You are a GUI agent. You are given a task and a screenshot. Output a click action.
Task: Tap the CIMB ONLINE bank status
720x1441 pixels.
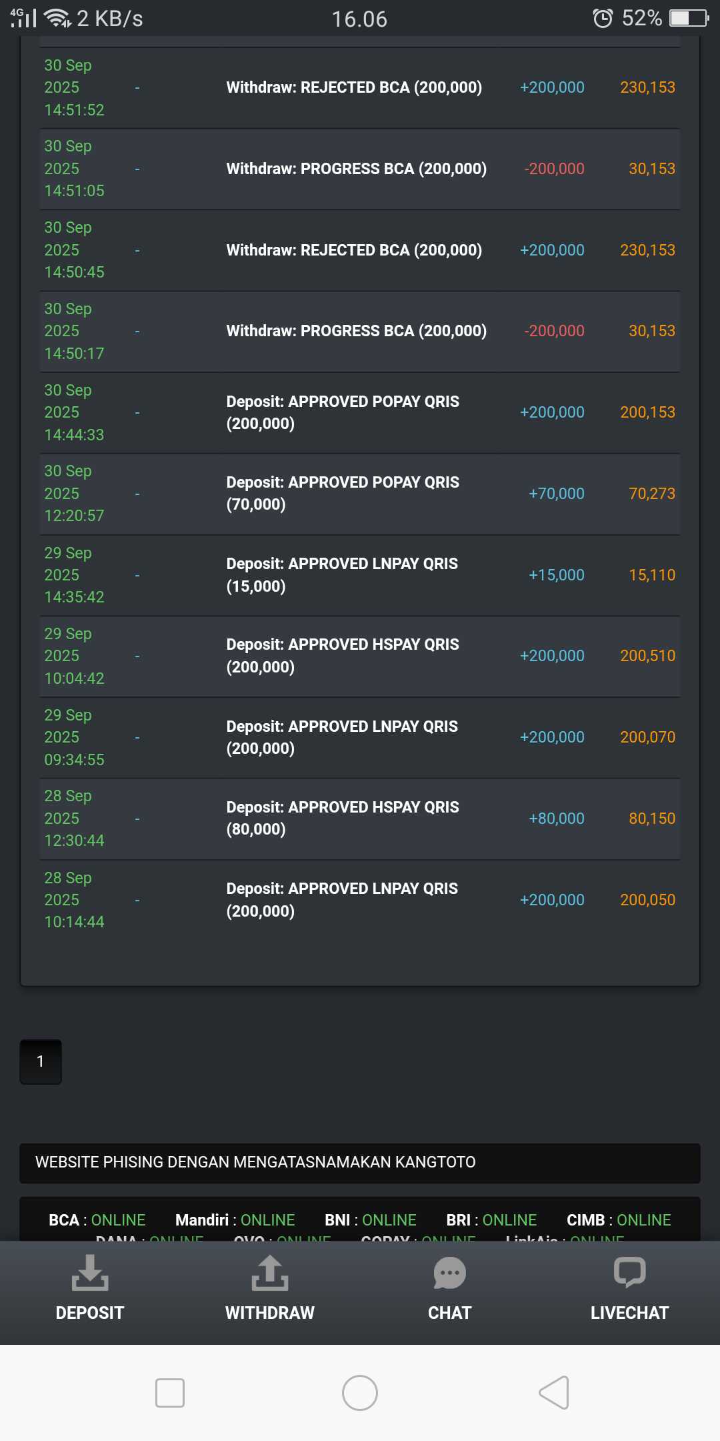click(619, 1220)
